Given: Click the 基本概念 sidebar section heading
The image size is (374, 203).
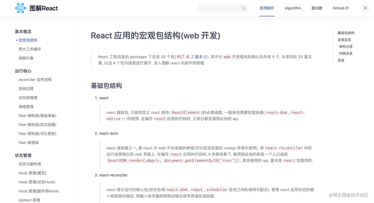Looking at the screenshot, I should point(23,32).
